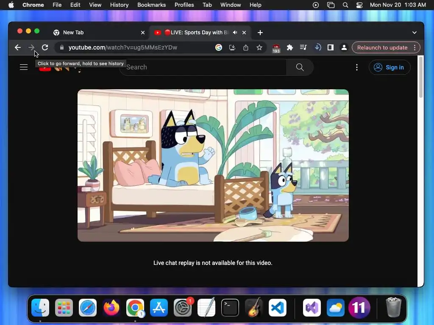
Task: Click the Sign in button
Action: coord(389,67)
